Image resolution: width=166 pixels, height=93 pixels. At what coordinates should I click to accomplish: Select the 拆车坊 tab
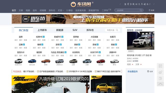click(x=90, y=30)
